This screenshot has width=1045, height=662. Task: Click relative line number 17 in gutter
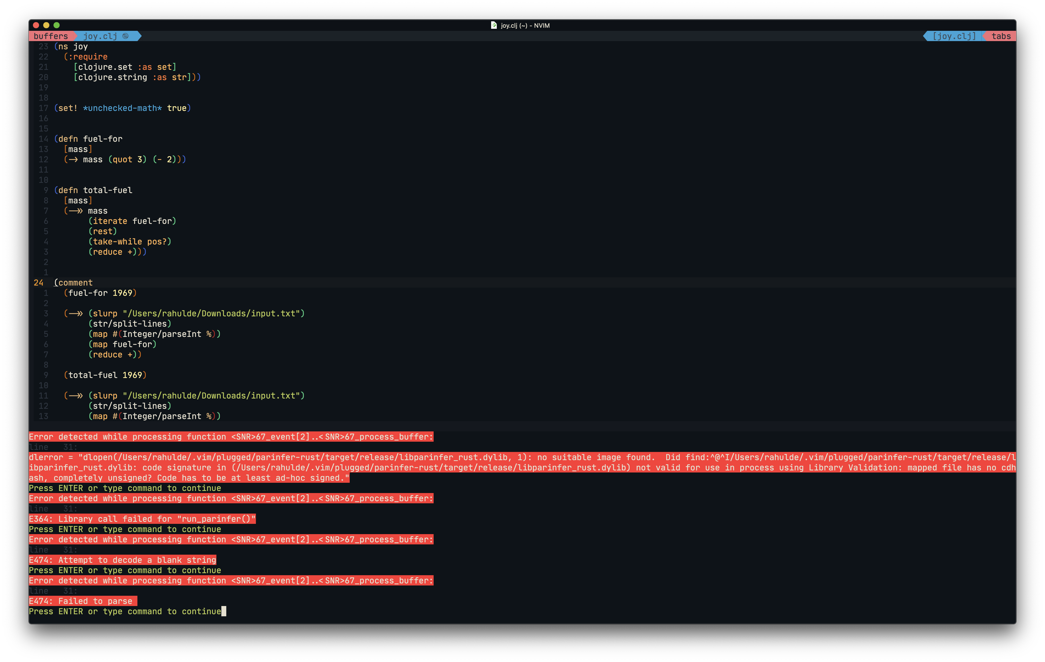(43, 108)
